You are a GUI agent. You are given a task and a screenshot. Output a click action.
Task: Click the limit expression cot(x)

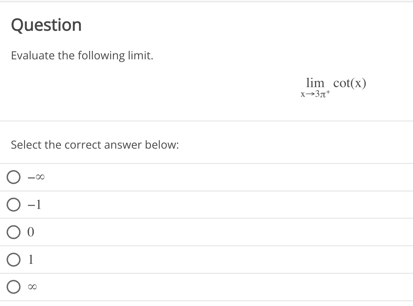[x=350, y=83]
